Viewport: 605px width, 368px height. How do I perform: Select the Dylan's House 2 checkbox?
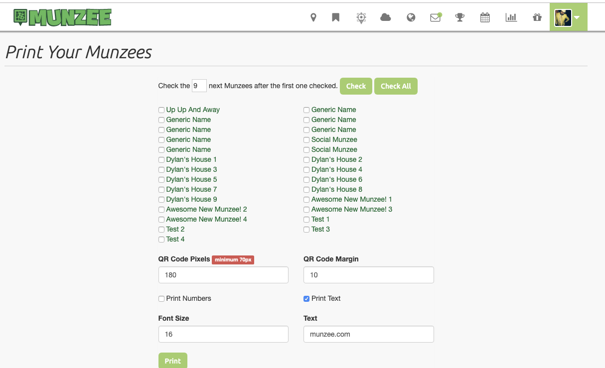point(306,160)
